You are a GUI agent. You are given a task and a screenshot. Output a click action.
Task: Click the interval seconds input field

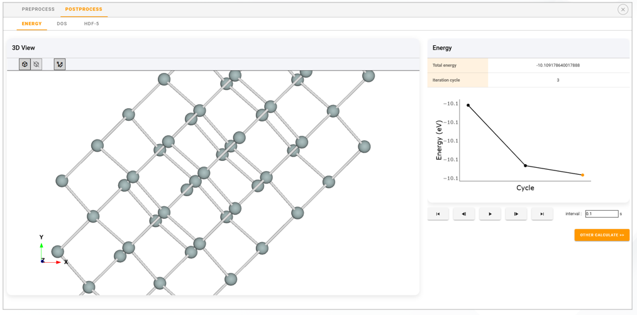click(601, 214)
